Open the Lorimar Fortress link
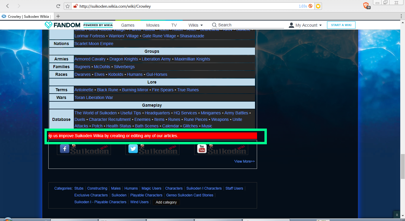Screen dimensions: 405x221 coord(90,36)
